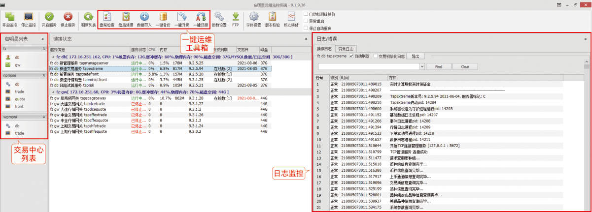This screenshot has width=592, height=212.
Task: Click the log list vertical scrollbar thumb
Action: tap(586, 67)
